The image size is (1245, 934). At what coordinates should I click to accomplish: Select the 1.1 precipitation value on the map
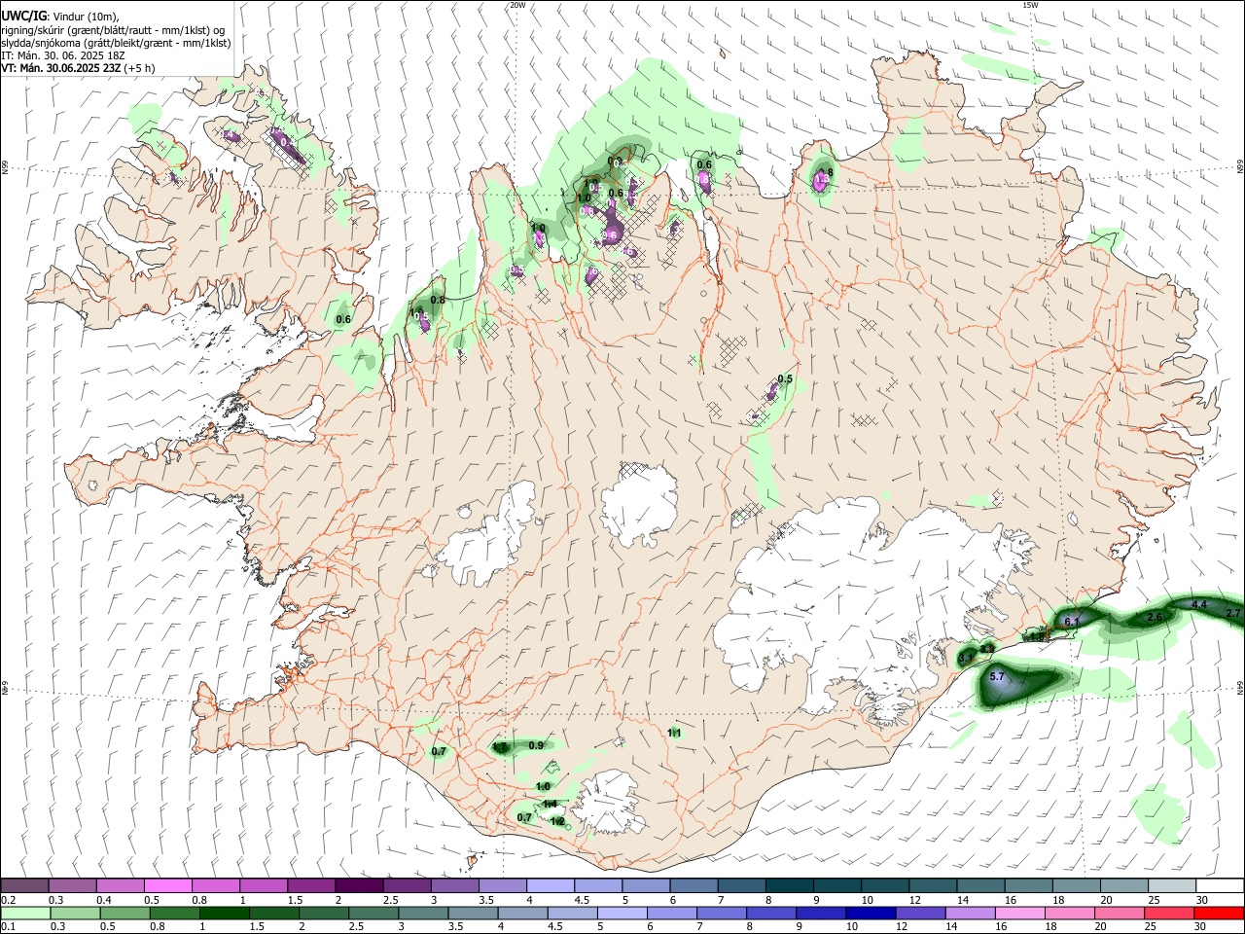point(675,733)
